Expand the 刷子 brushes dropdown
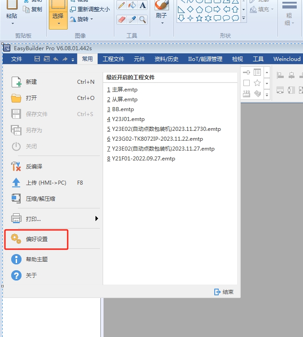Viewport: 303px width, 337px height. 162,22
